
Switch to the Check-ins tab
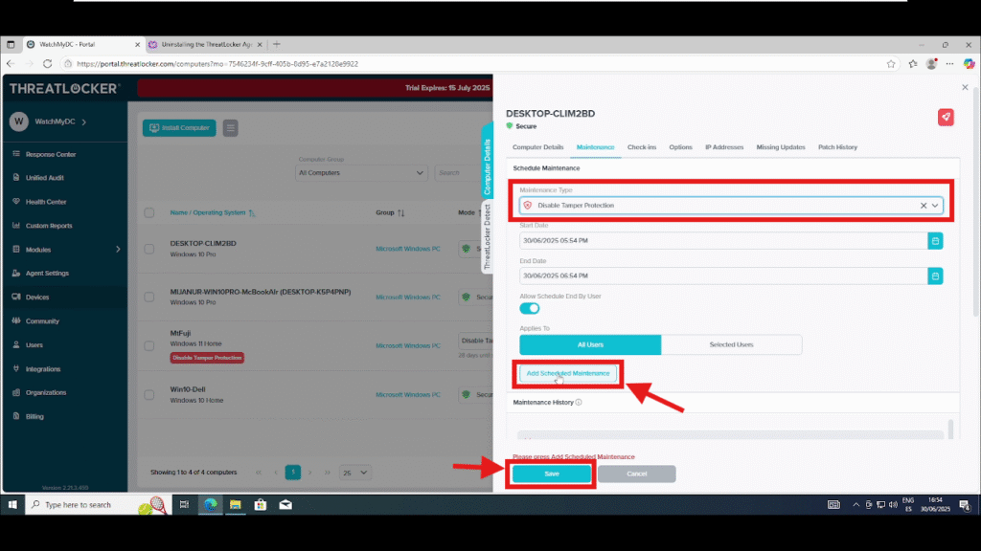point(642,147)
